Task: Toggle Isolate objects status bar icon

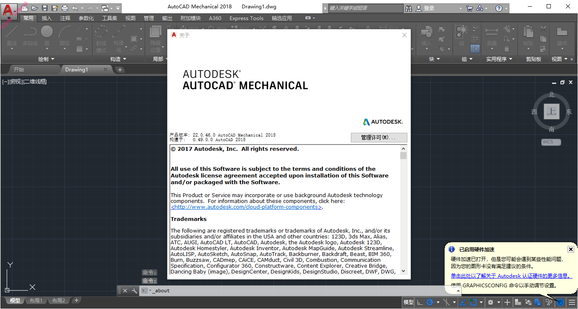Action: [x=549, y=302]
